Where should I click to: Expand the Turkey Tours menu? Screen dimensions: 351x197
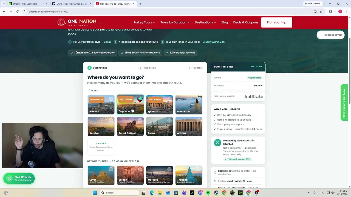pyautogui.click(x=144, y=22)
